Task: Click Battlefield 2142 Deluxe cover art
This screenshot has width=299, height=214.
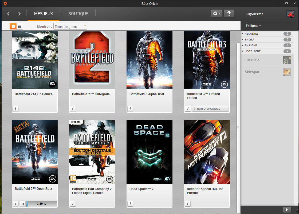Action: 35,60
